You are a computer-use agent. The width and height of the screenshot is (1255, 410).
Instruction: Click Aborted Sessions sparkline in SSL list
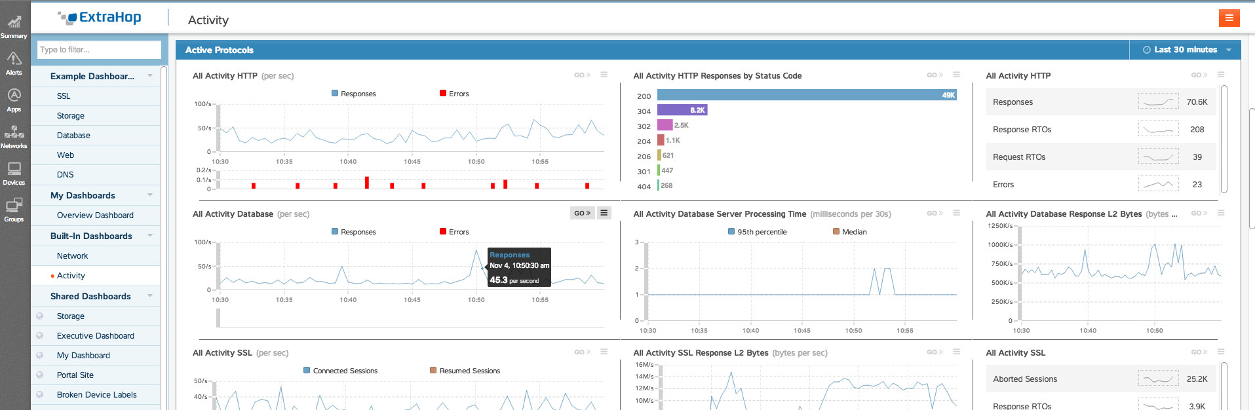(x=1158, y=379)
